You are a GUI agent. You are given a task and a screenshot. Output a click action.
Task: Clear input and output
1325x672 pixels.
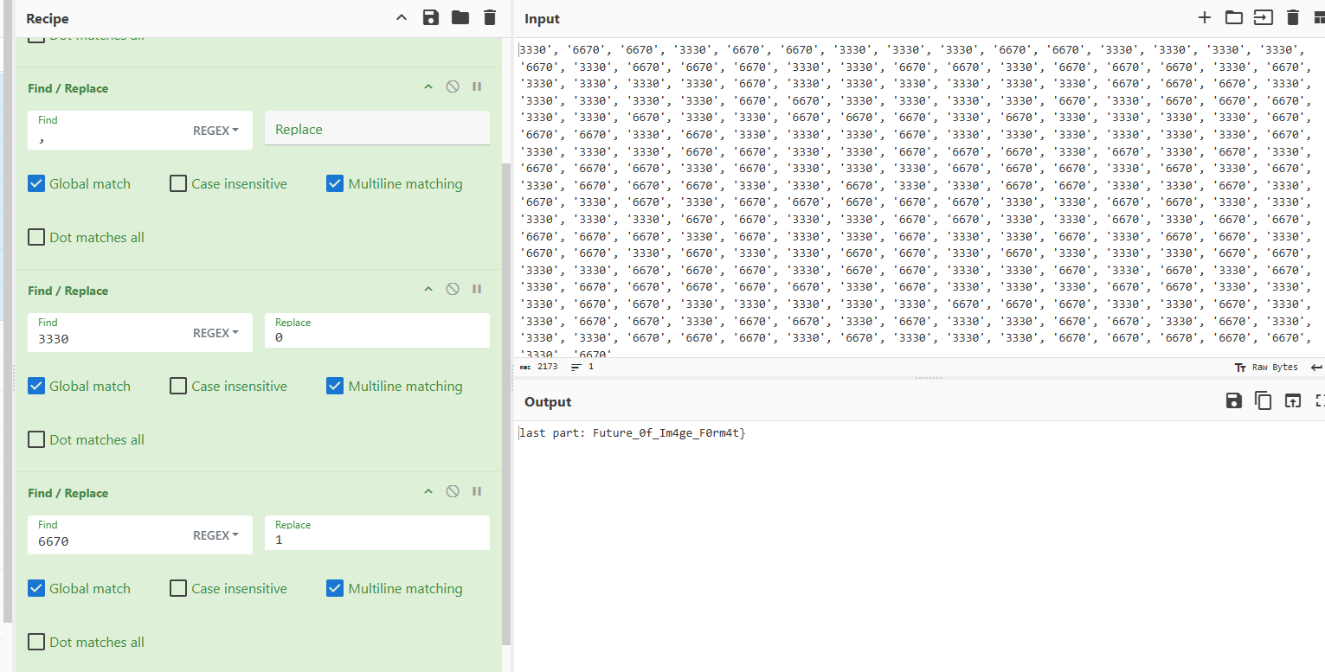tap(1293, 18)
